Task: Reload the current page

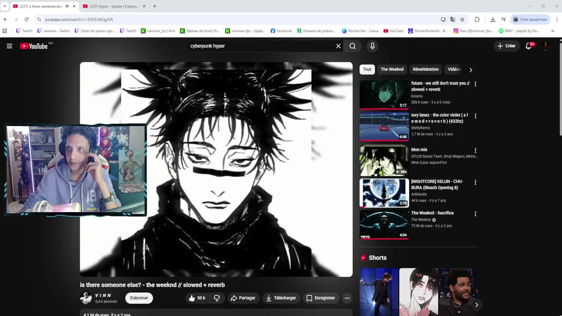Action: [x=26, y=19]
